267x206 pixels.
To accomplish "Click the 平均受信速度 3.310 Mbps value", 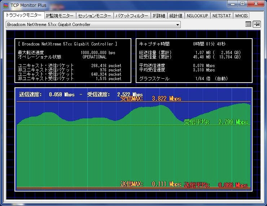I will (x=204, y=70).
